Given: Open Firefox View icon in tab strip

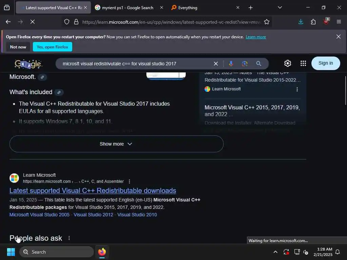Looking at the screenshot, I should tap(7, 8).
